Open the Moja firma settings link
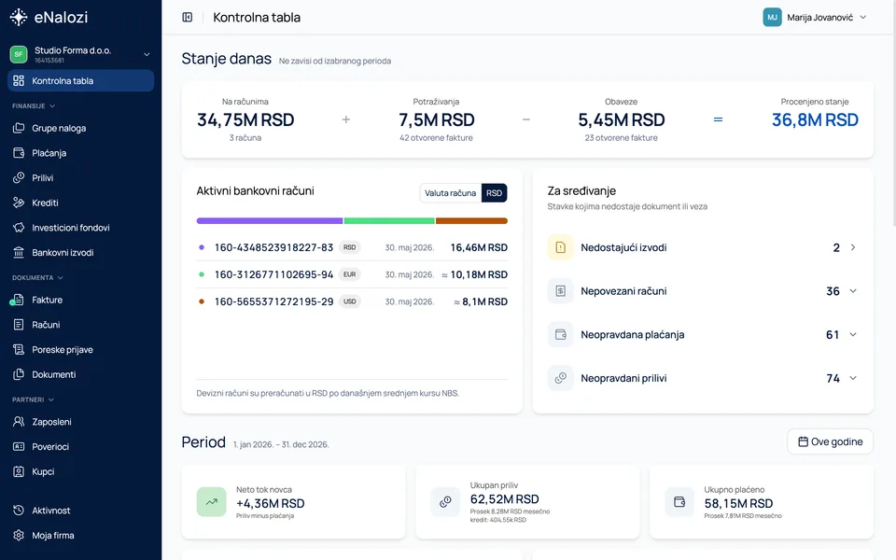The image size is (896, 560). [x=80, y=536]
